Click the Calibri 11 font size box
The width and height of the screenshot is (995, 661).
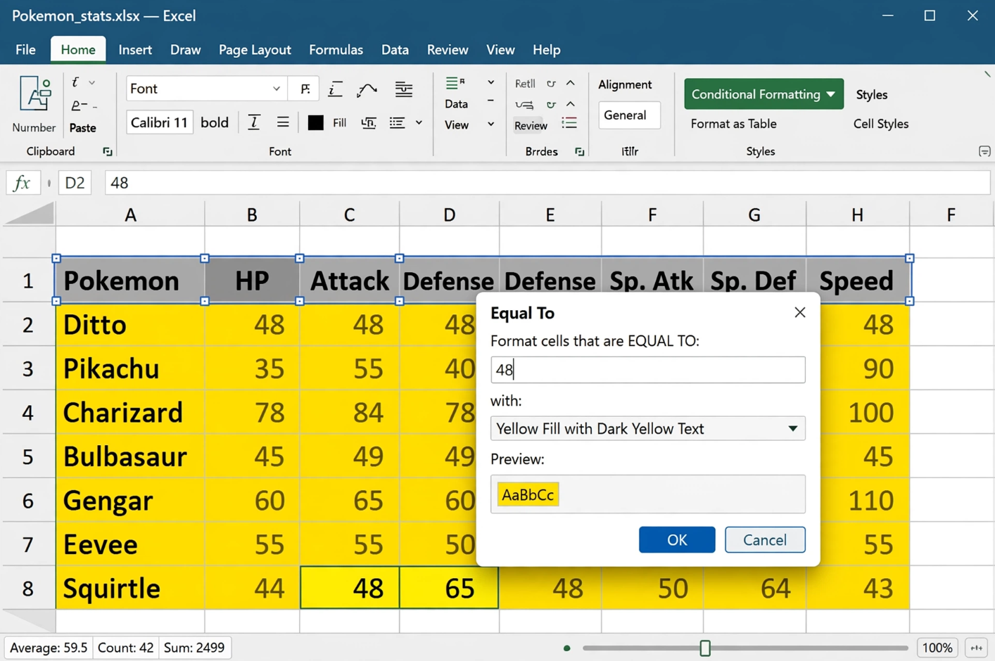(x=160, y=122)
